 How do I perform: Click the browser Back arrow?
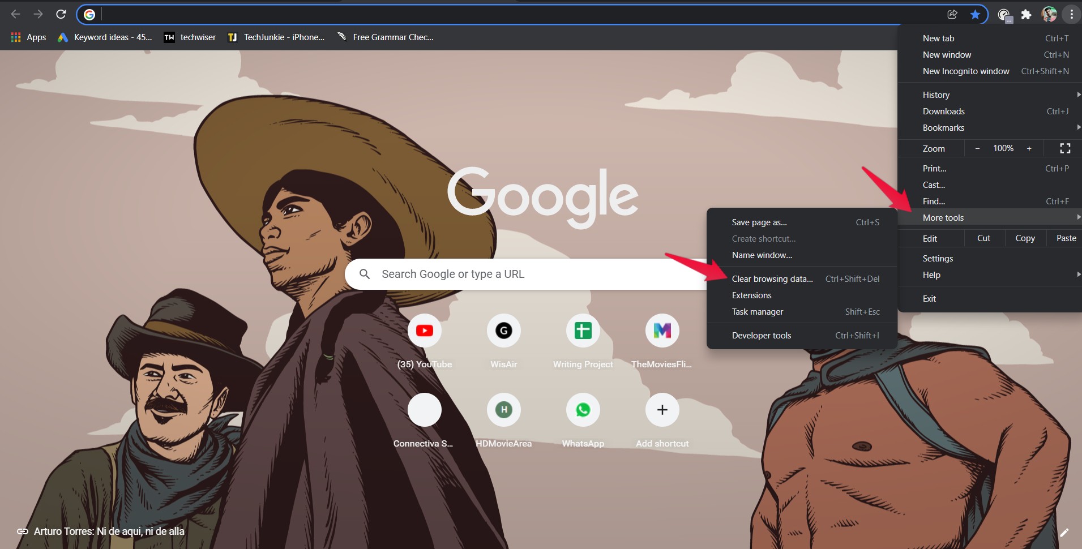tap(15, 14)
